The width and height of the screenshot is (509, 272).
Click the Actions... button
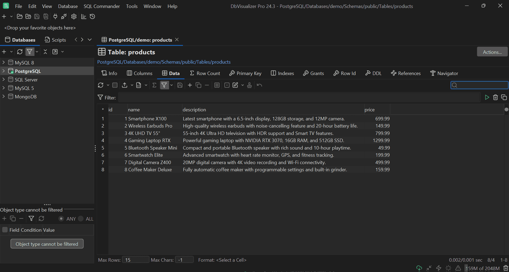(492, 52)
